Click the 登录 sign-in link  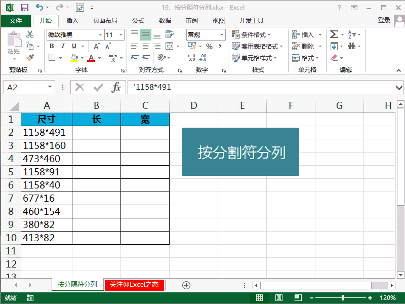[x=384, y=20]
